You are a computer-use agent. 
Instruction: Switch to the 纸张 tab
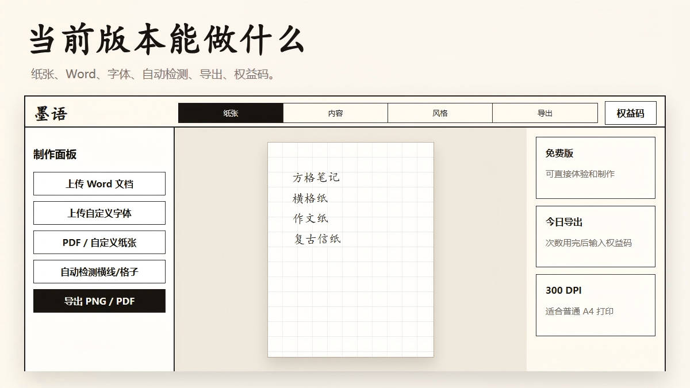point(231,113)
